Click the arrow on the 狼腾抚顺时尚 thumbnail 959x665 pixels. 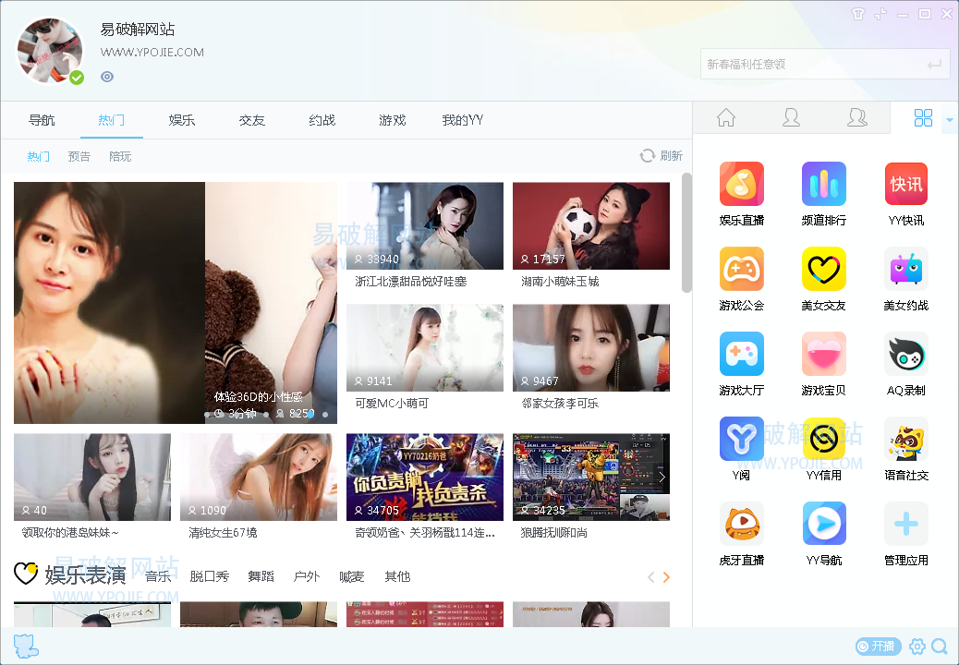[x=662, y=477]
